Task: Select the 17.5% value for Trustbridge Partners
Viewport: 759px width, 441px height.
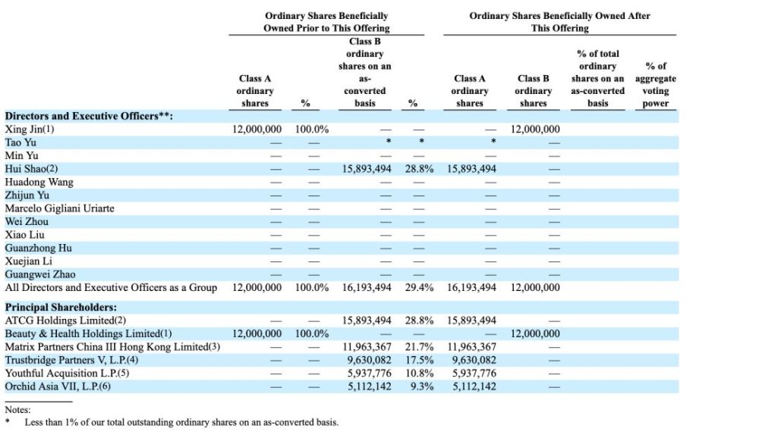Action: [x=419, y=361]
